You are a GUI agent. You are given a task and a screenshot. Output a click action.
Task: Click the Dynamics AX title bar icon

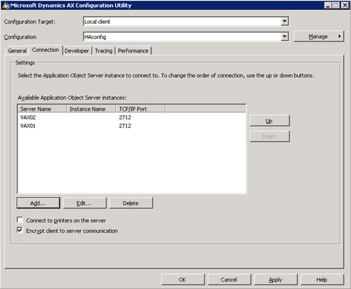pyautogui.click(x=6, y=6)
